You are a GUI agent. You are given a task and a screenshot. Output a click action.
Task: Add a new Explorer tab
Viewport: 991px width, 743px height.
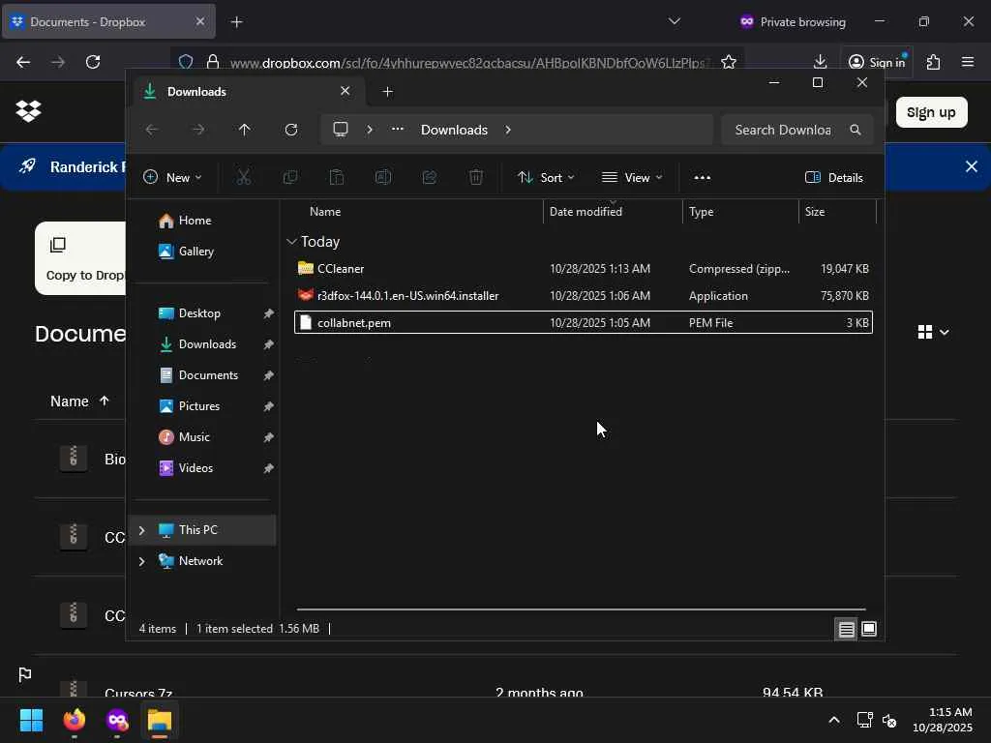(388, 92)
